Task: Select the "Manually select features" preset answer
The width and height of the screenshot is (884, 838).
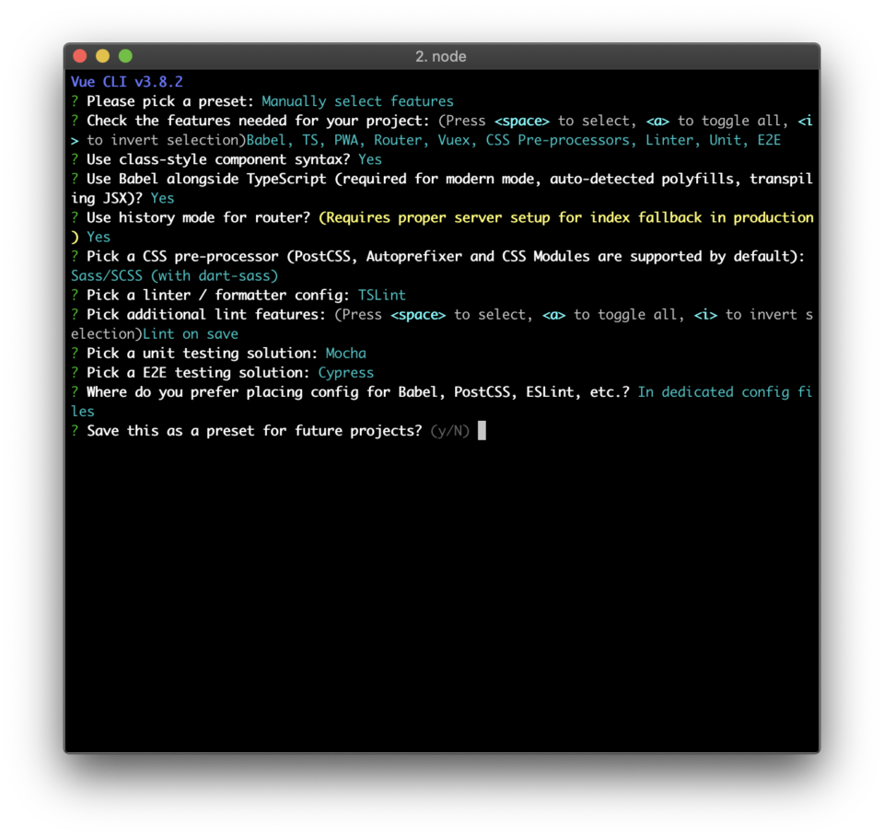Action: click(x=357, y=101)
